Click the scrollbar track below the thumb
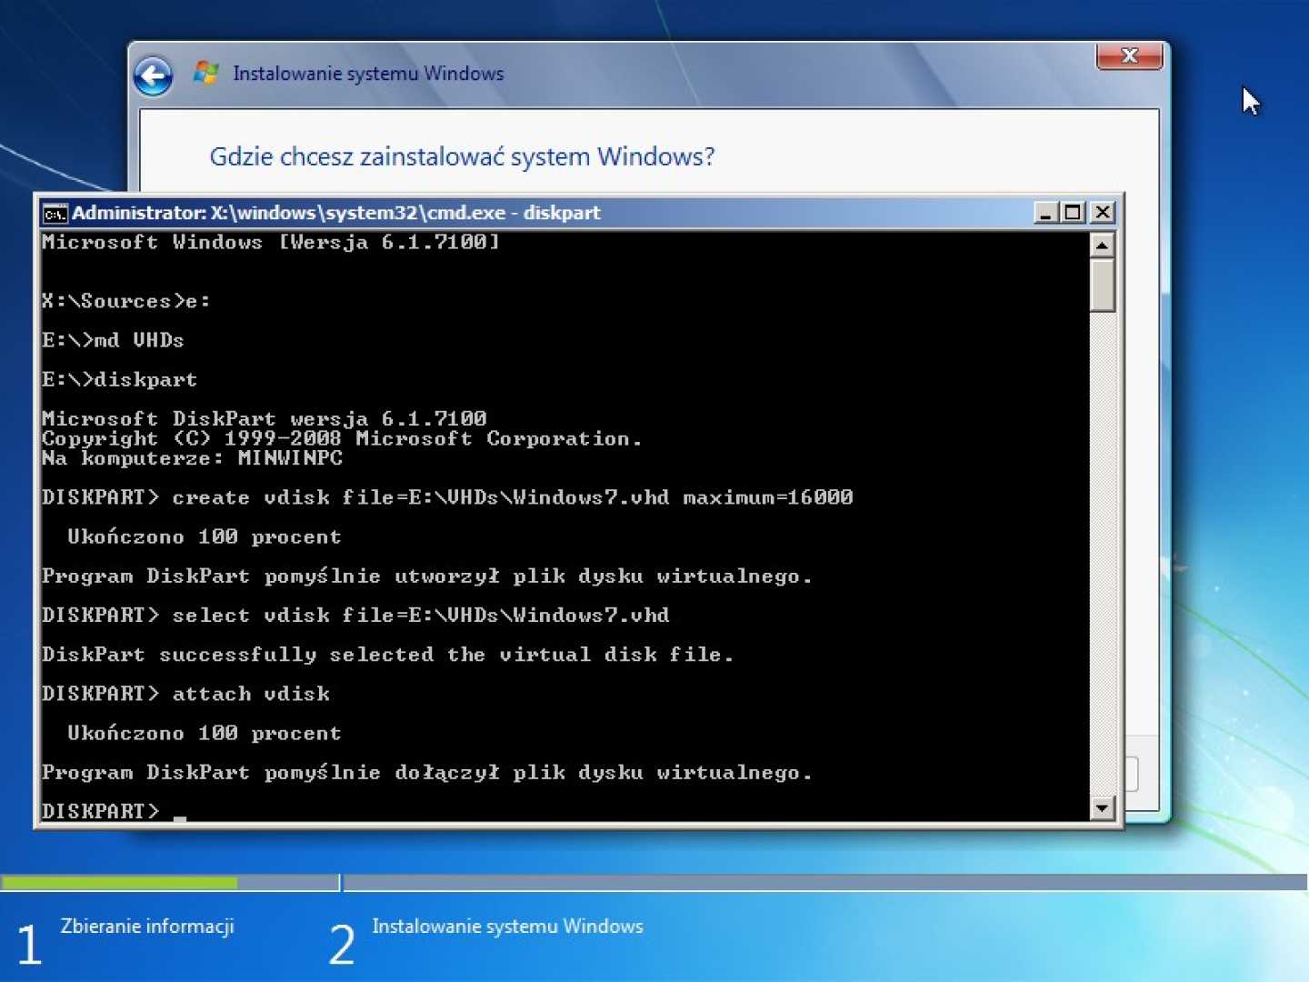The width and height of the screenshot is (1309, 982). tap(1101, 546)
